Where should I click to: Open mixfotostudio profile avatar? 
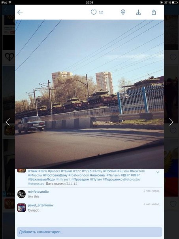21,194
